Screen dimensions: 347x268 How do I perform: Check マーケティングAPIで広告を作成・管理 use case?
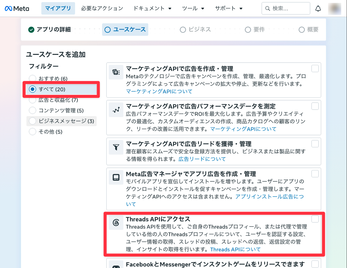point(315,68)
